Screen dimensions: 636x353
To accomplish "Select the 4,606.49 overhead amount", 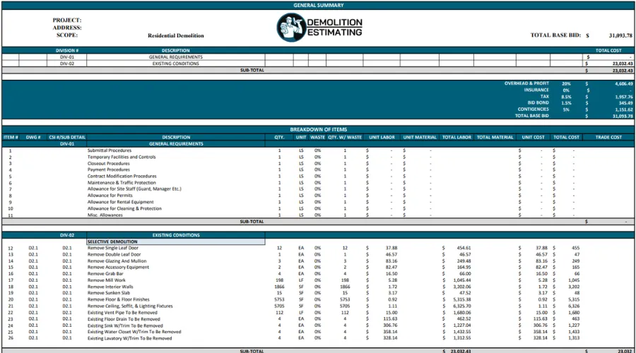I will point(623,84).
